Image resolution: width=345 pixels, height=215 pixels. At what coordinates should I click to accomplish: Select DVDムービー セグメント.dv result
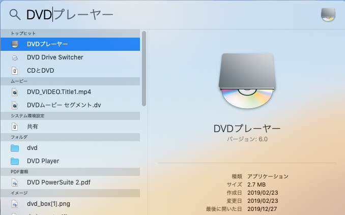pyautogui.click(x=70, y=105)
